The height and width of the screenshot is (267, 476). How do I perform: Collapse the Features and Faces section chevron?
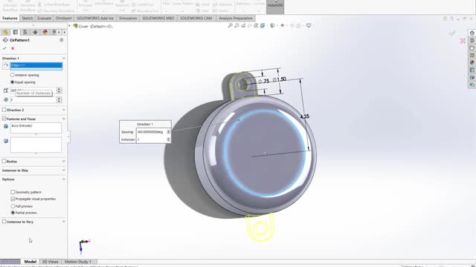63,119
